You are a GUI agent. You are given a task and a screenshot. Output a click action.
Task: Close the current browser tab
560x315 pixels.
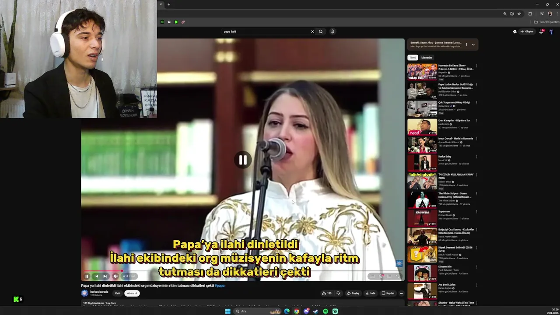pyautogui.click(x=161, y=4)
